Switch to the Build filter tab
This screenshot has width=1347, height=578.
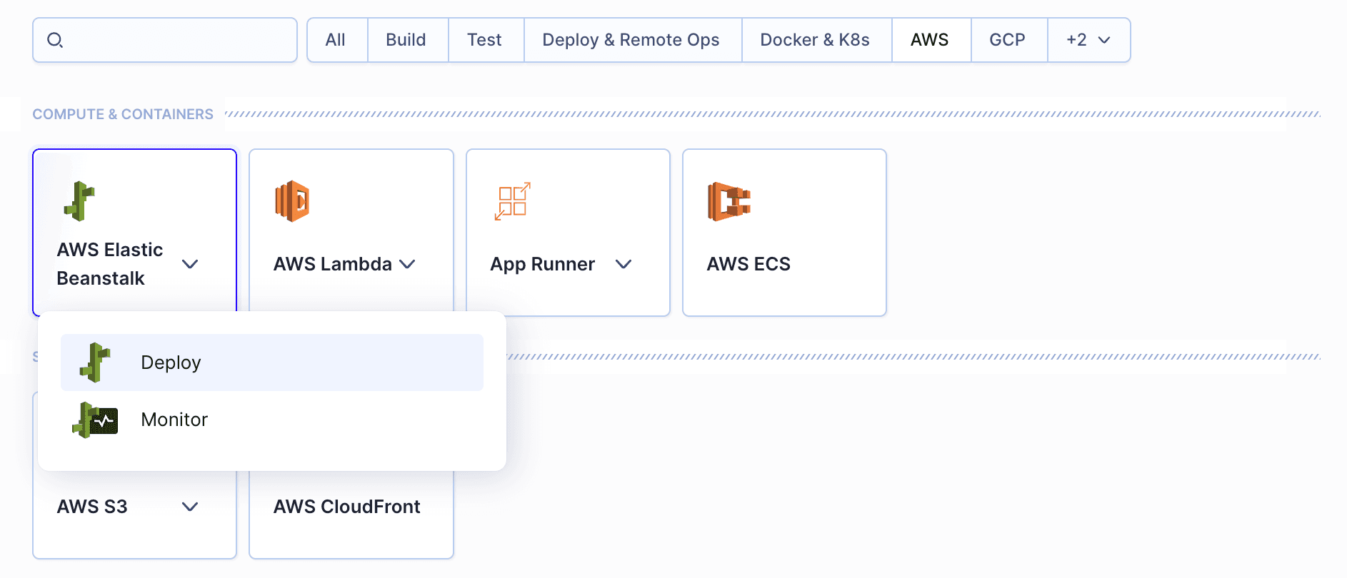[406, 40]
